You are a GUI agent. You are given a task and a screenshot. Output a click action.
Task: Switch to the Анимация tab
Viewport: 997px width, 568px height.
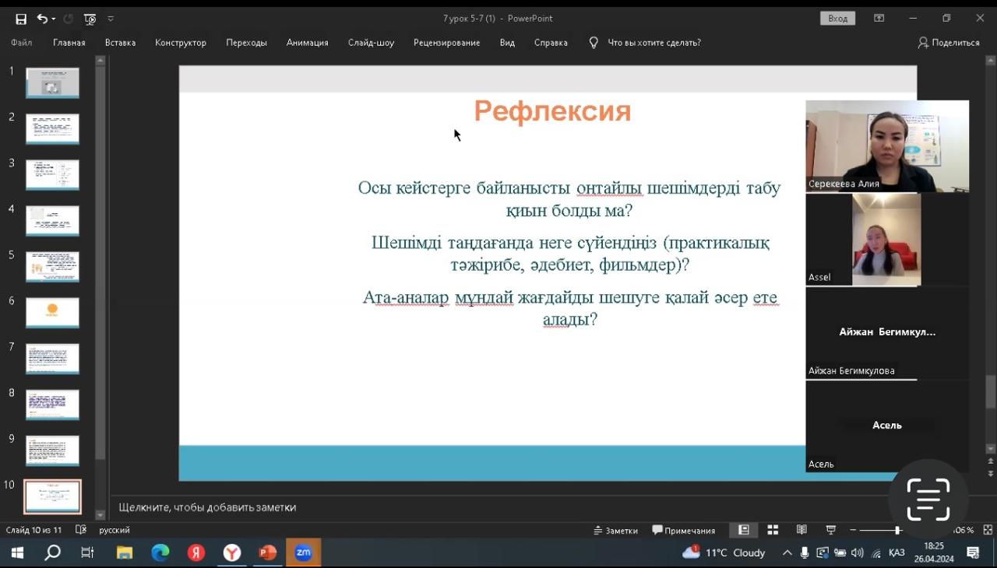click(307, 43)
